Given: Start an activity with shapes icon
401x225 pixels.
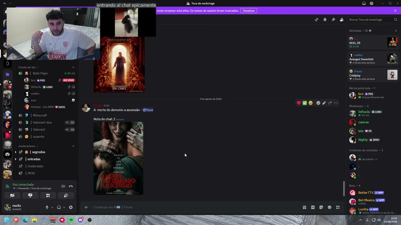Looking at the screenshot, I should click(x=48, y=195).
